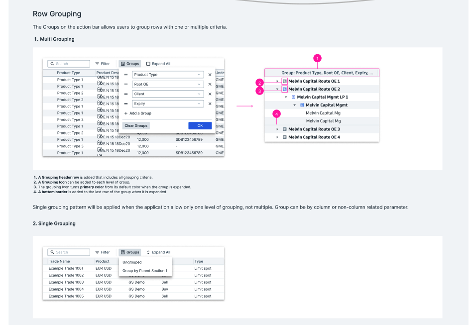Click the Example Trade 1005 cell
Image resolution: width=474 pixels, height=325 pixels.
point(66,296)
